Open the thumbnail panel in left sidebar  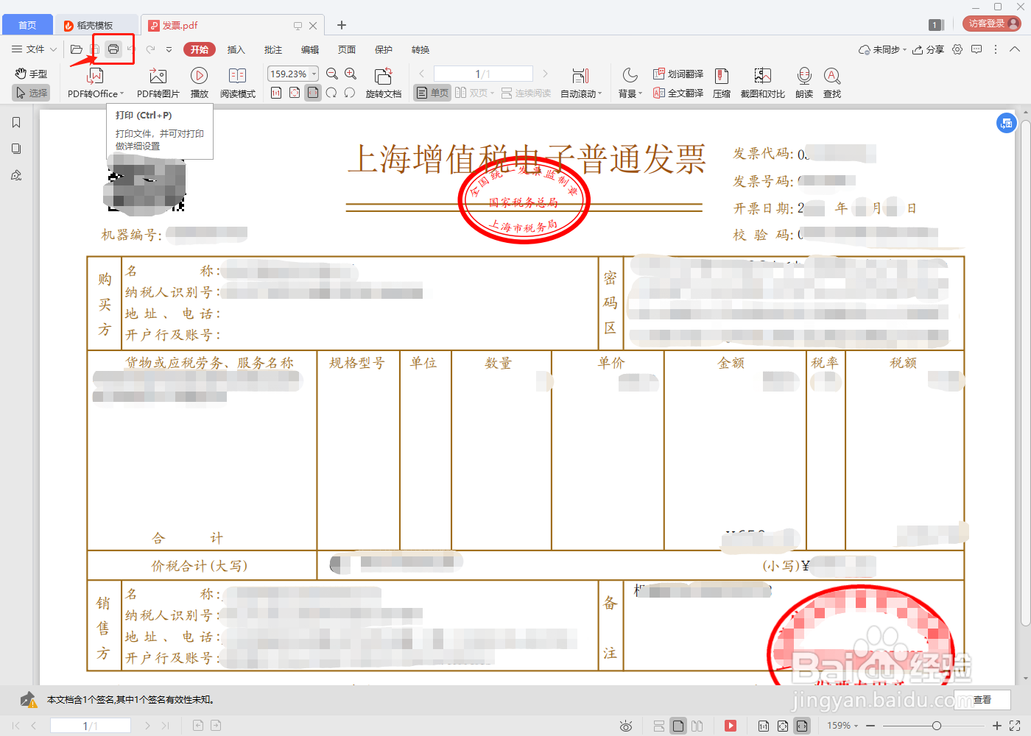16,149
